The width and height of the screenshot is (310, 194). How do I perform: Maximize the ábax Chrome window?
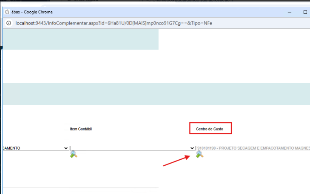305,12
